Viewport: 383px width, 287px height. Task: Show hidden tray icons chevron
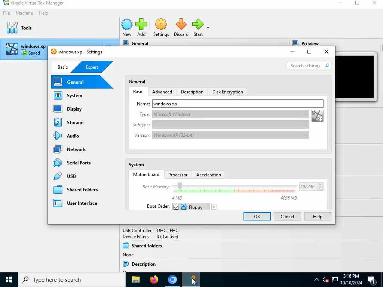click(x=316, y=280)
